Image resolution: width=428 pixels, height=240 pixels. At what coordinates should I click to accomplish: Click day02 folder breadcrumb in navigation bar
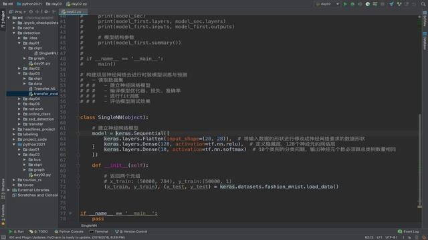53,4
